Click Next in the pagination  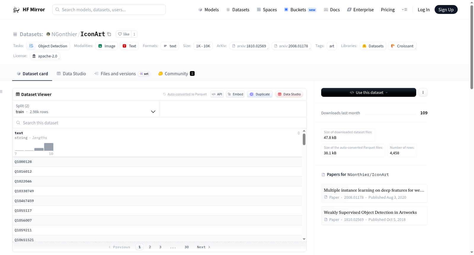pos(204,247)
